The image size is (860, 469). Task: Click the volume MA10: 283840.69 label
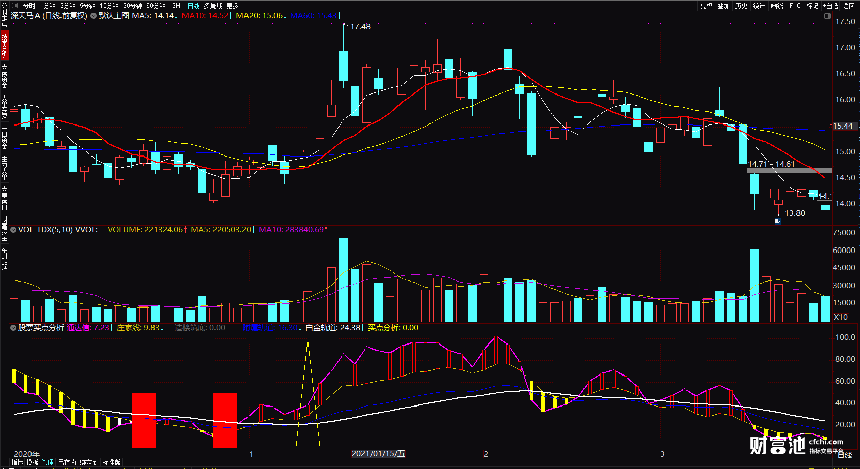(x=293, y=230)
